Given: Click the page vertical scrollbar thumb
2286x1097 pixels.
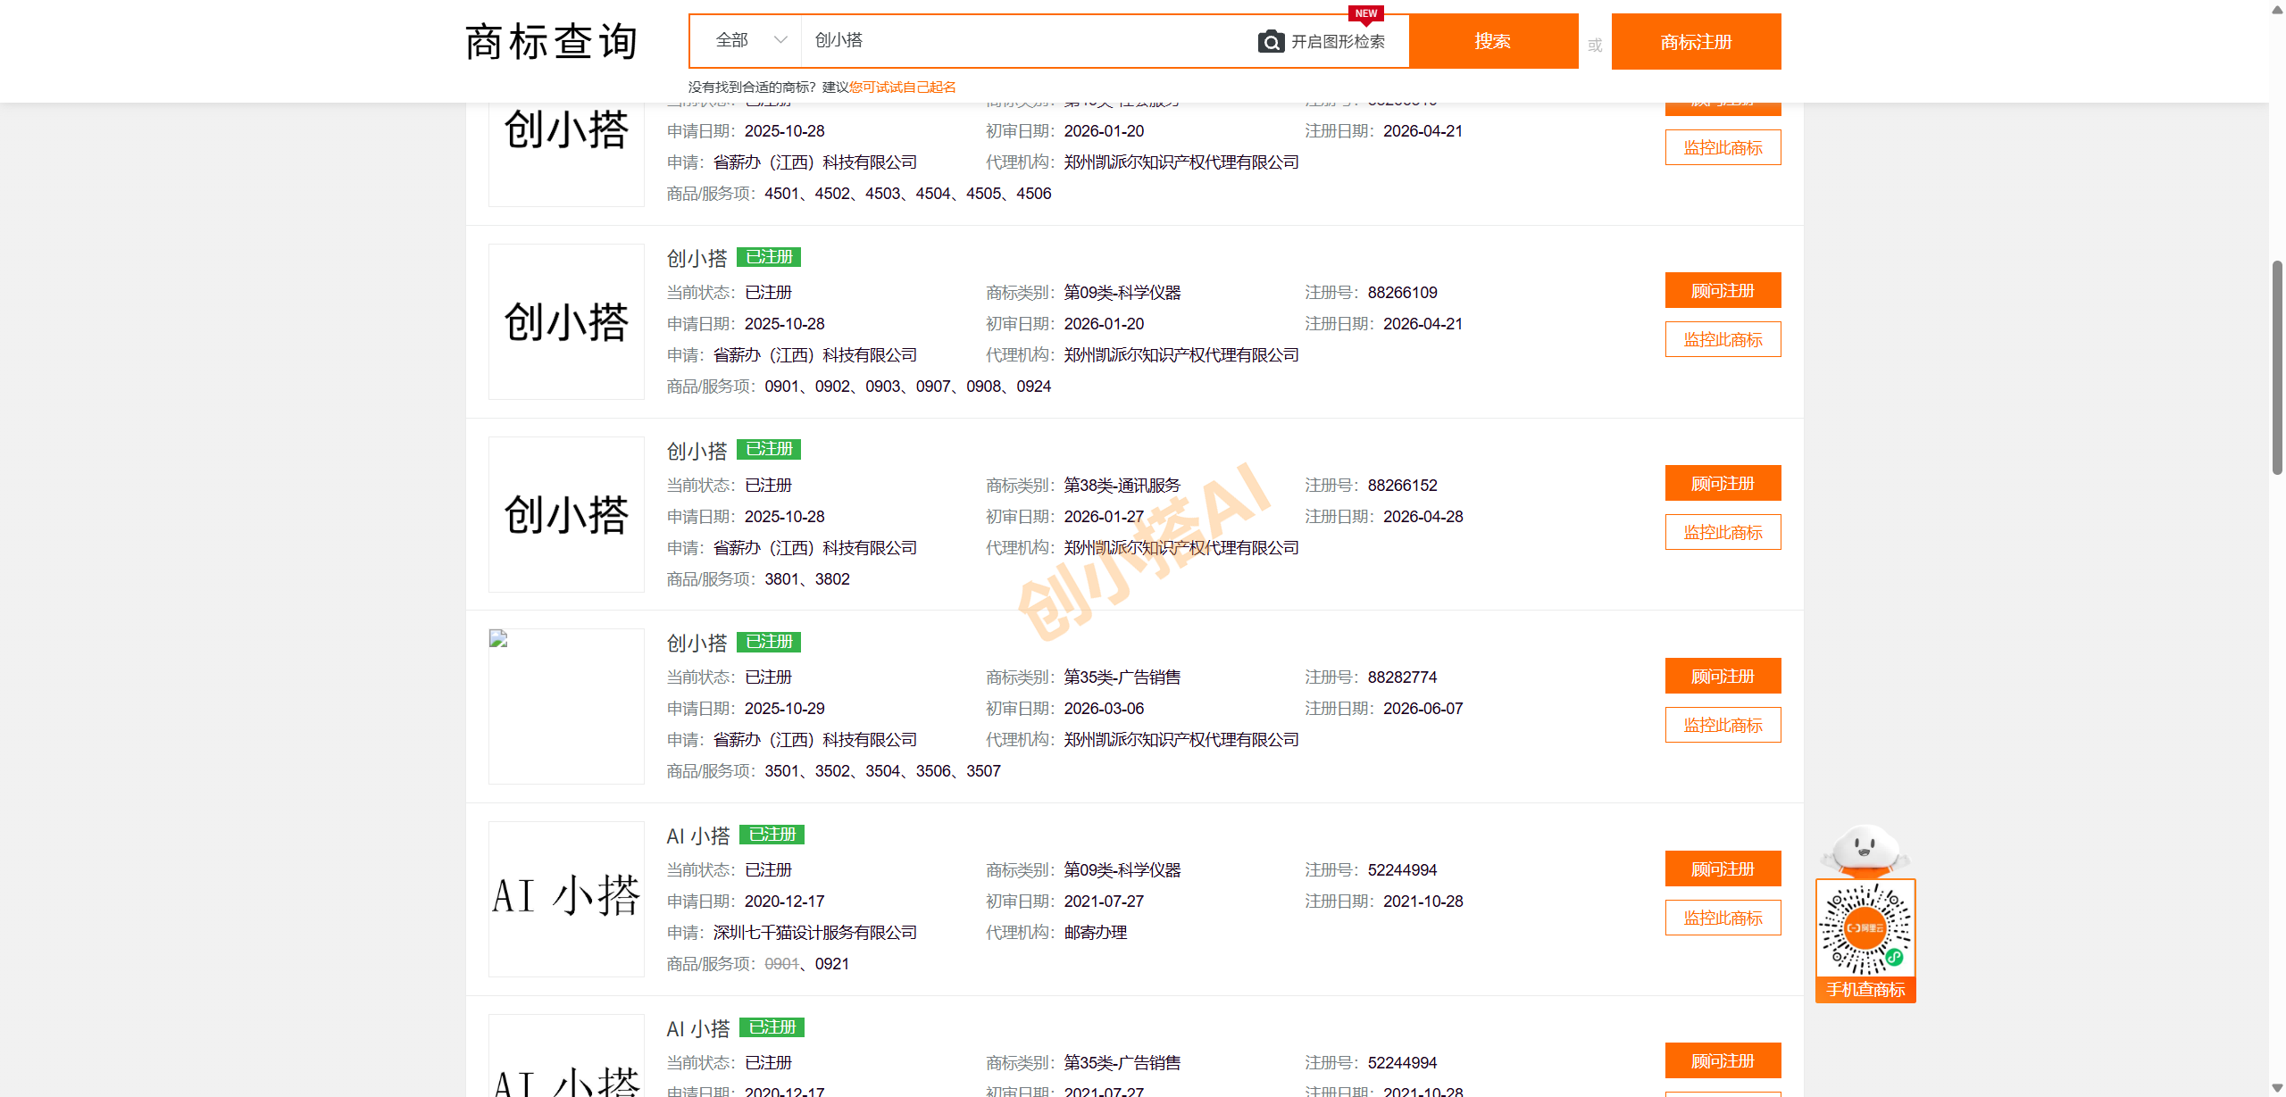Looking at the screenshot, I should click(2277, 367).
